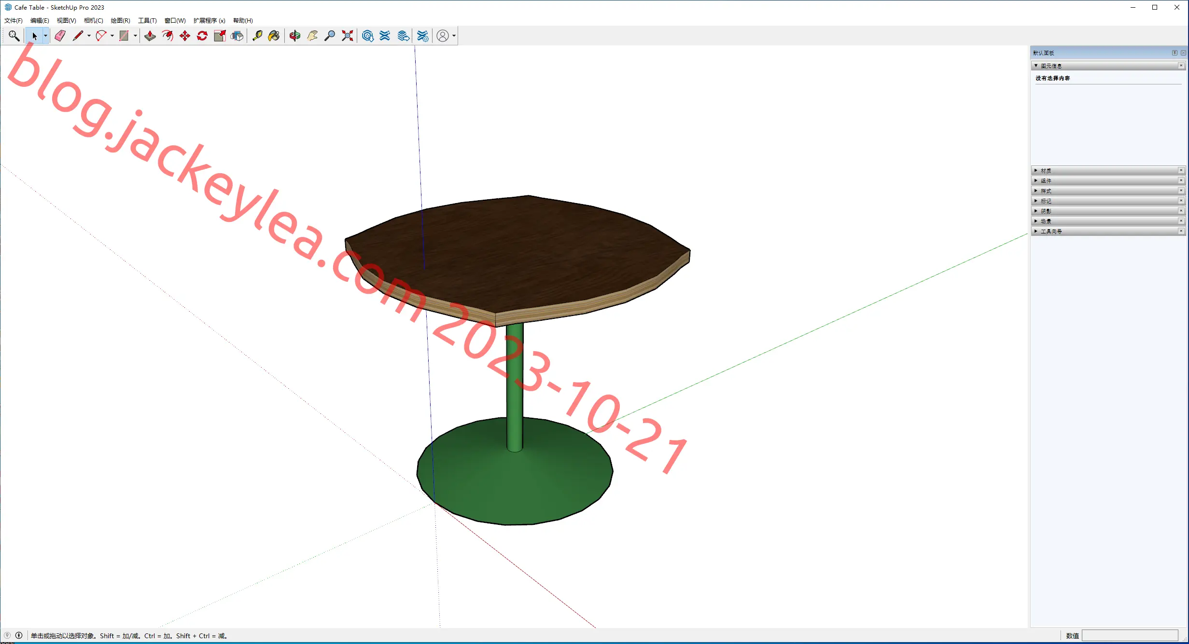Screen dimensions: 1189x644
Task: Choose the Pan hand tool
Action: (312, 36)
